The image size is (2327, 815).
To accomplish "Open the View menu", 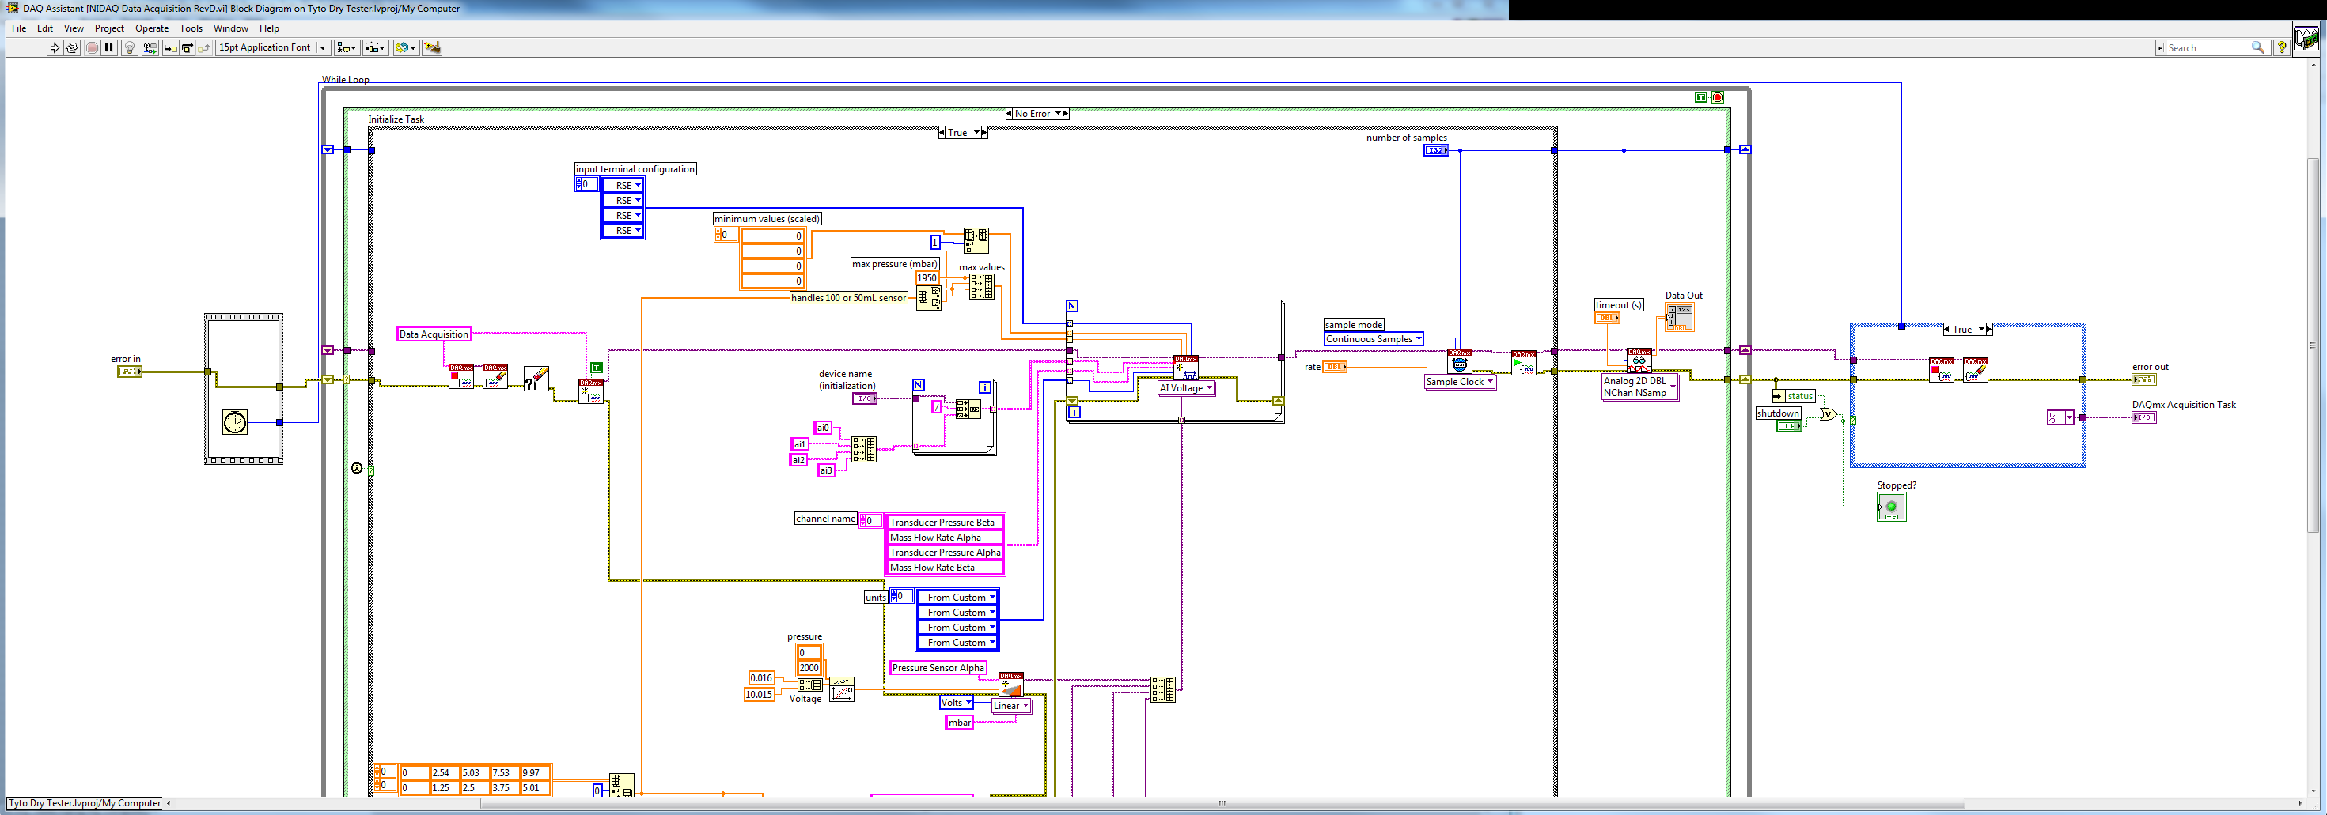I will pos(74,28).
